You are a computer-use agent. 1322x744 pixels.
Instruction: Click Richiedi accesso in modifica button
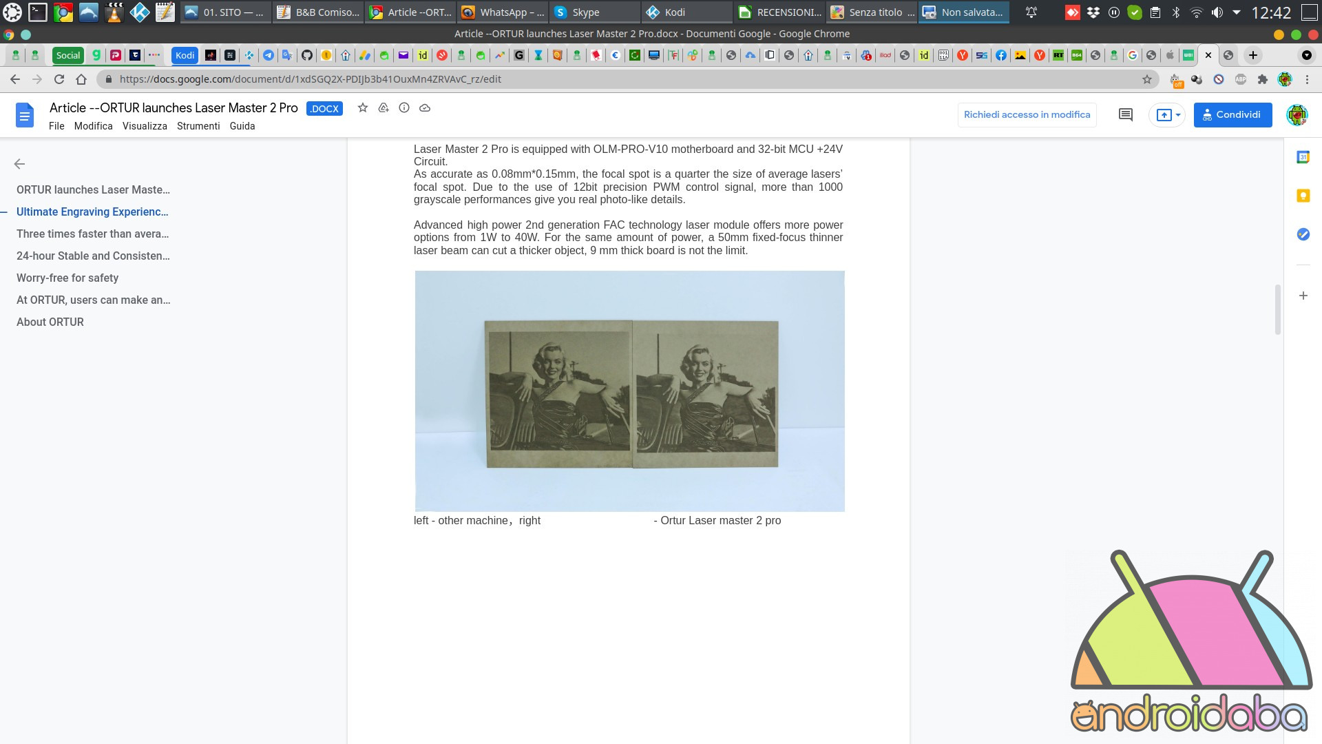[1027, 115]
